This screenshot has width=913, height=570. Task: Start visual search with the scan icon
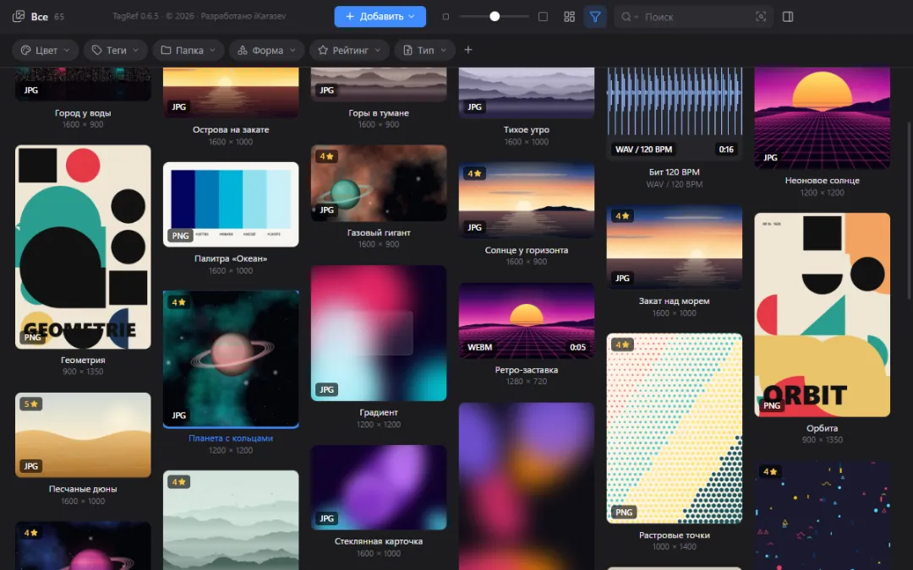pyautogui.click(x=761, y=17)
